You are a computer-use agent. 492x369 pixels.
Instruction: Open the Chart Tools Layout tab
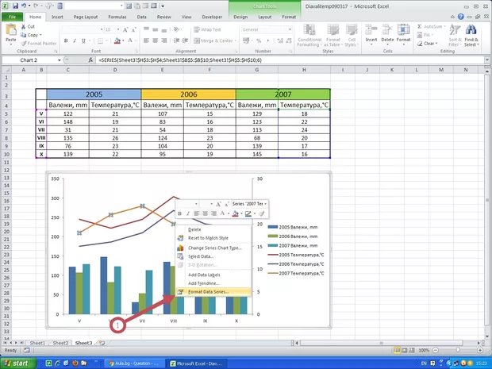[x=264, y=17]
